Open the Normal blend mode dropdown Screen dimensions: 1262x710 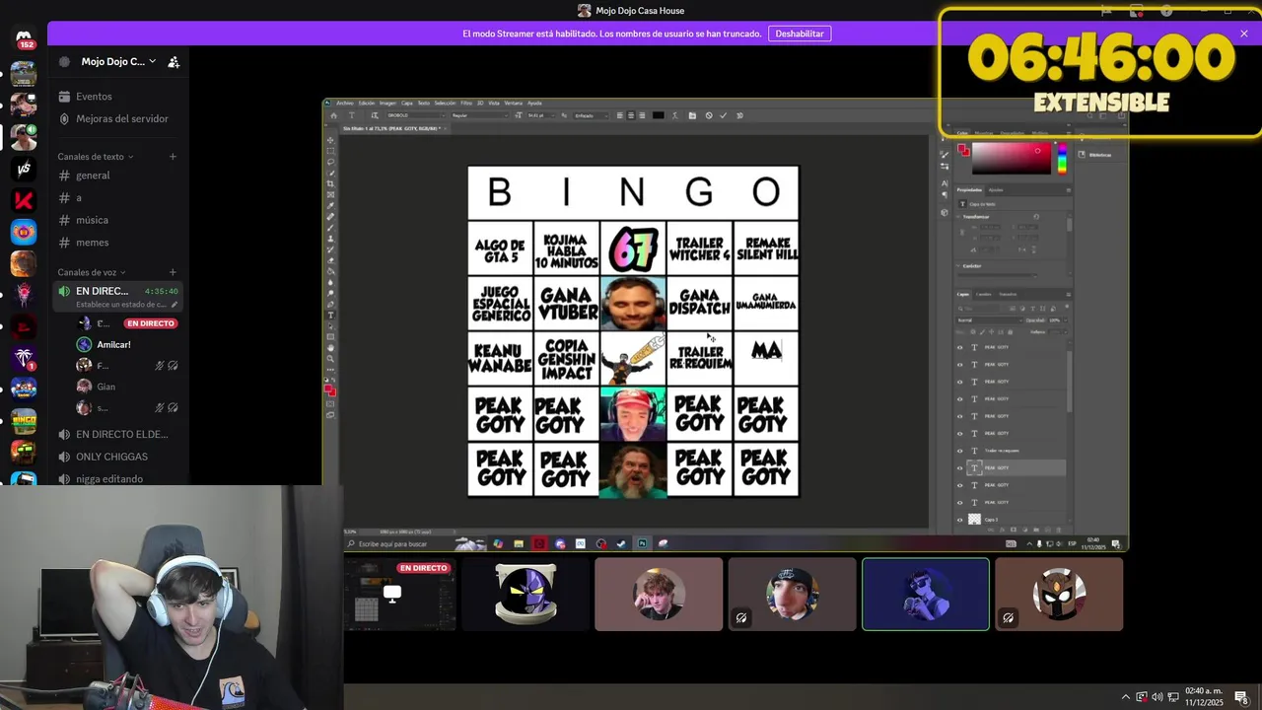[x=990, y=320]
